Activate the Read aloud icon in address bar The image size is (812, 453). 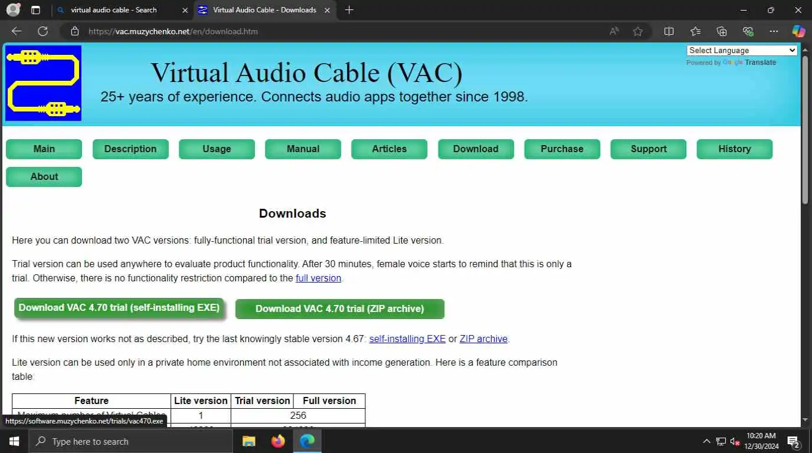pos(614,31)
